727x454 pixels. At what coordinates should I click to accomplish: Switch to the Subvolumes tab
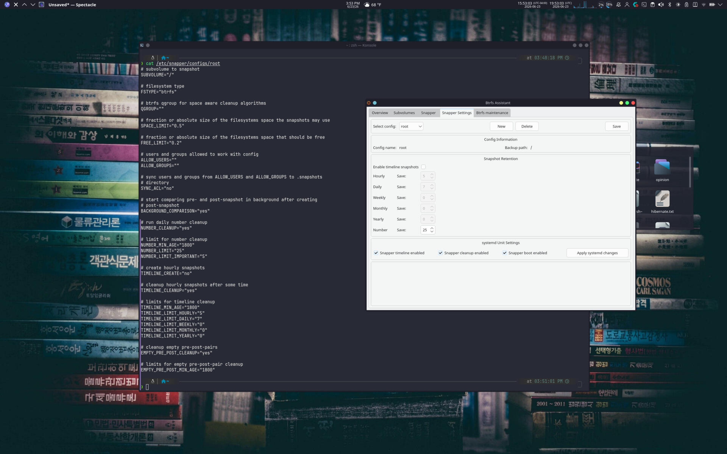click(404, 113)
